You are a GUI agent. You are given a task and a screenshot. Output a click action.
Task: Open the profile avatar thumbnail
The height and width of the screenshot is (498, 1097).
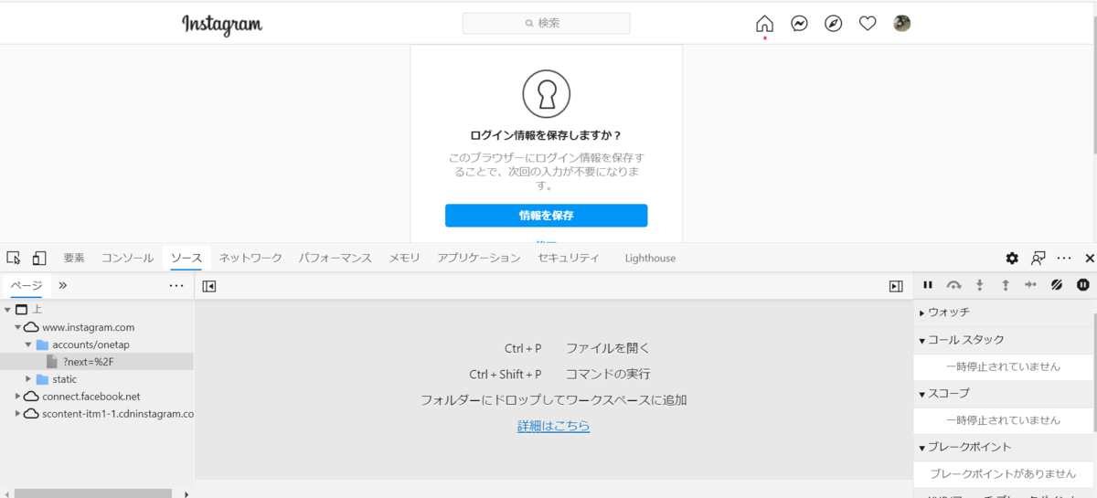pos(901,24)
